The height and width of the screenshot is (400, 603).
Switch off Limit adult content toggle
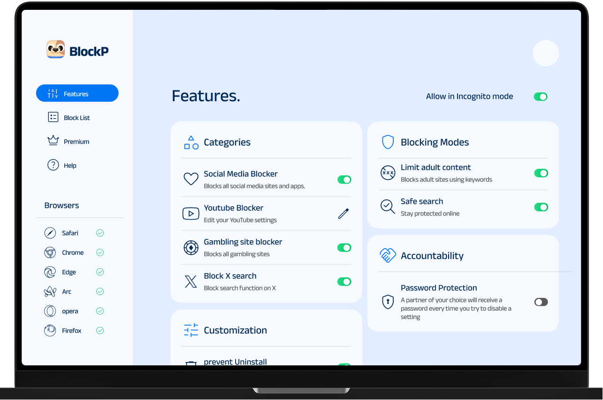[541, 173]
